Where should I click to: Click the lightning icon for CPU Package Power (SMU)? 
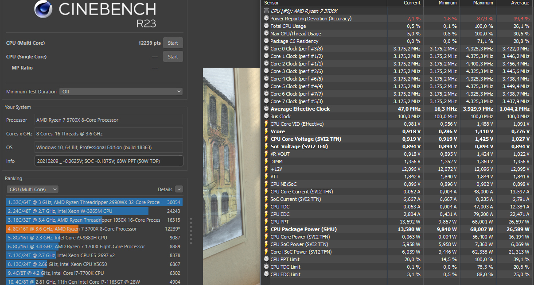tap(266, 229)
